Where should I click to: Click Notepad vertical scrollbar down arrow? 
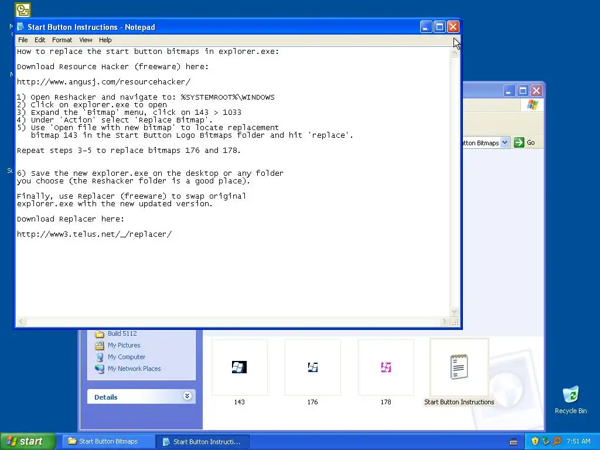click(455, 312)
